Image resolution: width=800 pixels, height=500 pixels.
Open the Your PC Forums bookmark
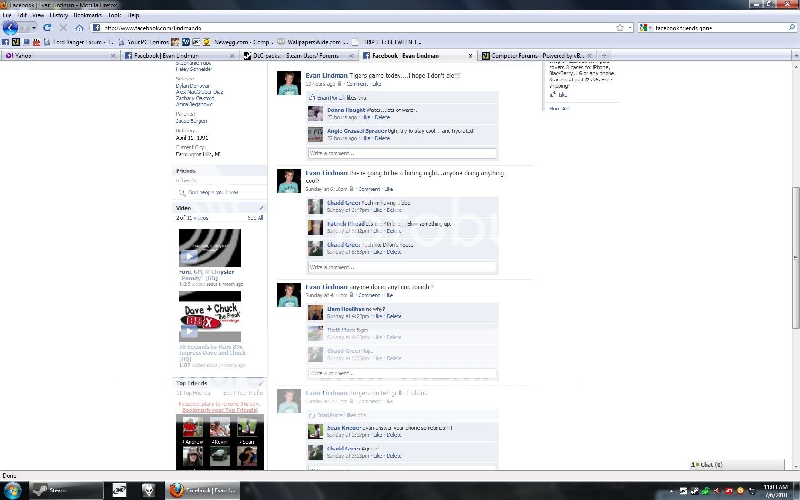pos(144,42)
